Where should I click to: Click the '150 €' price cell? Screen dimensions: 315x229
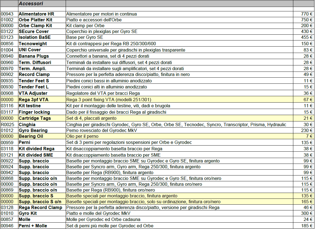coord(304,44)
